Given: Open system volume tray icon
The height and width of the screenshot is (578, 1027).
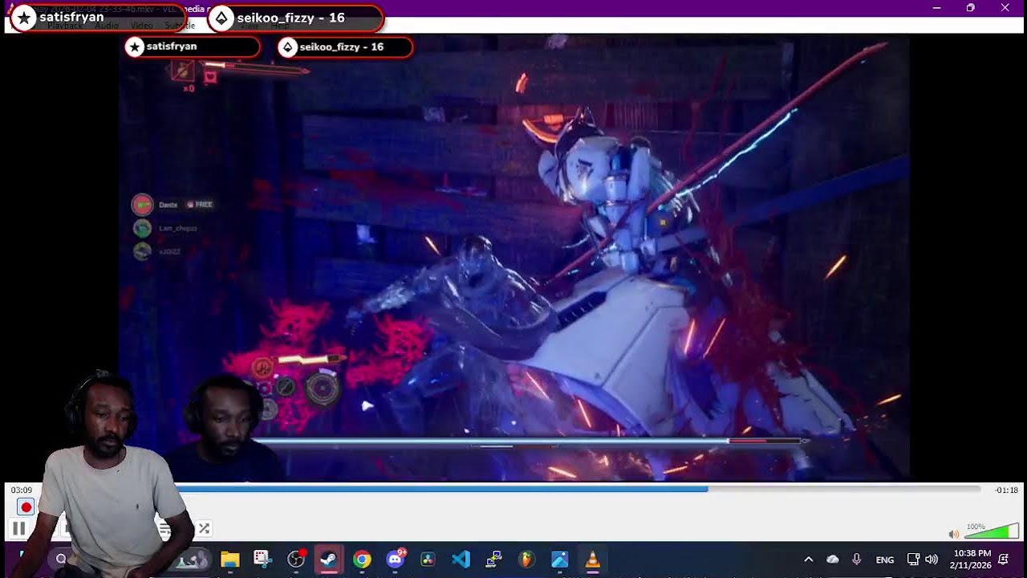Looking at the screenshot, I should tap(932, 560).
